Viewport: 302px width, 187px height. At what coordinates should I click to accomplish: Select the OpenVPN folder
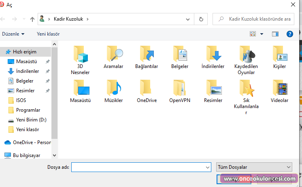pyautogui.click(x=180, y=88)
